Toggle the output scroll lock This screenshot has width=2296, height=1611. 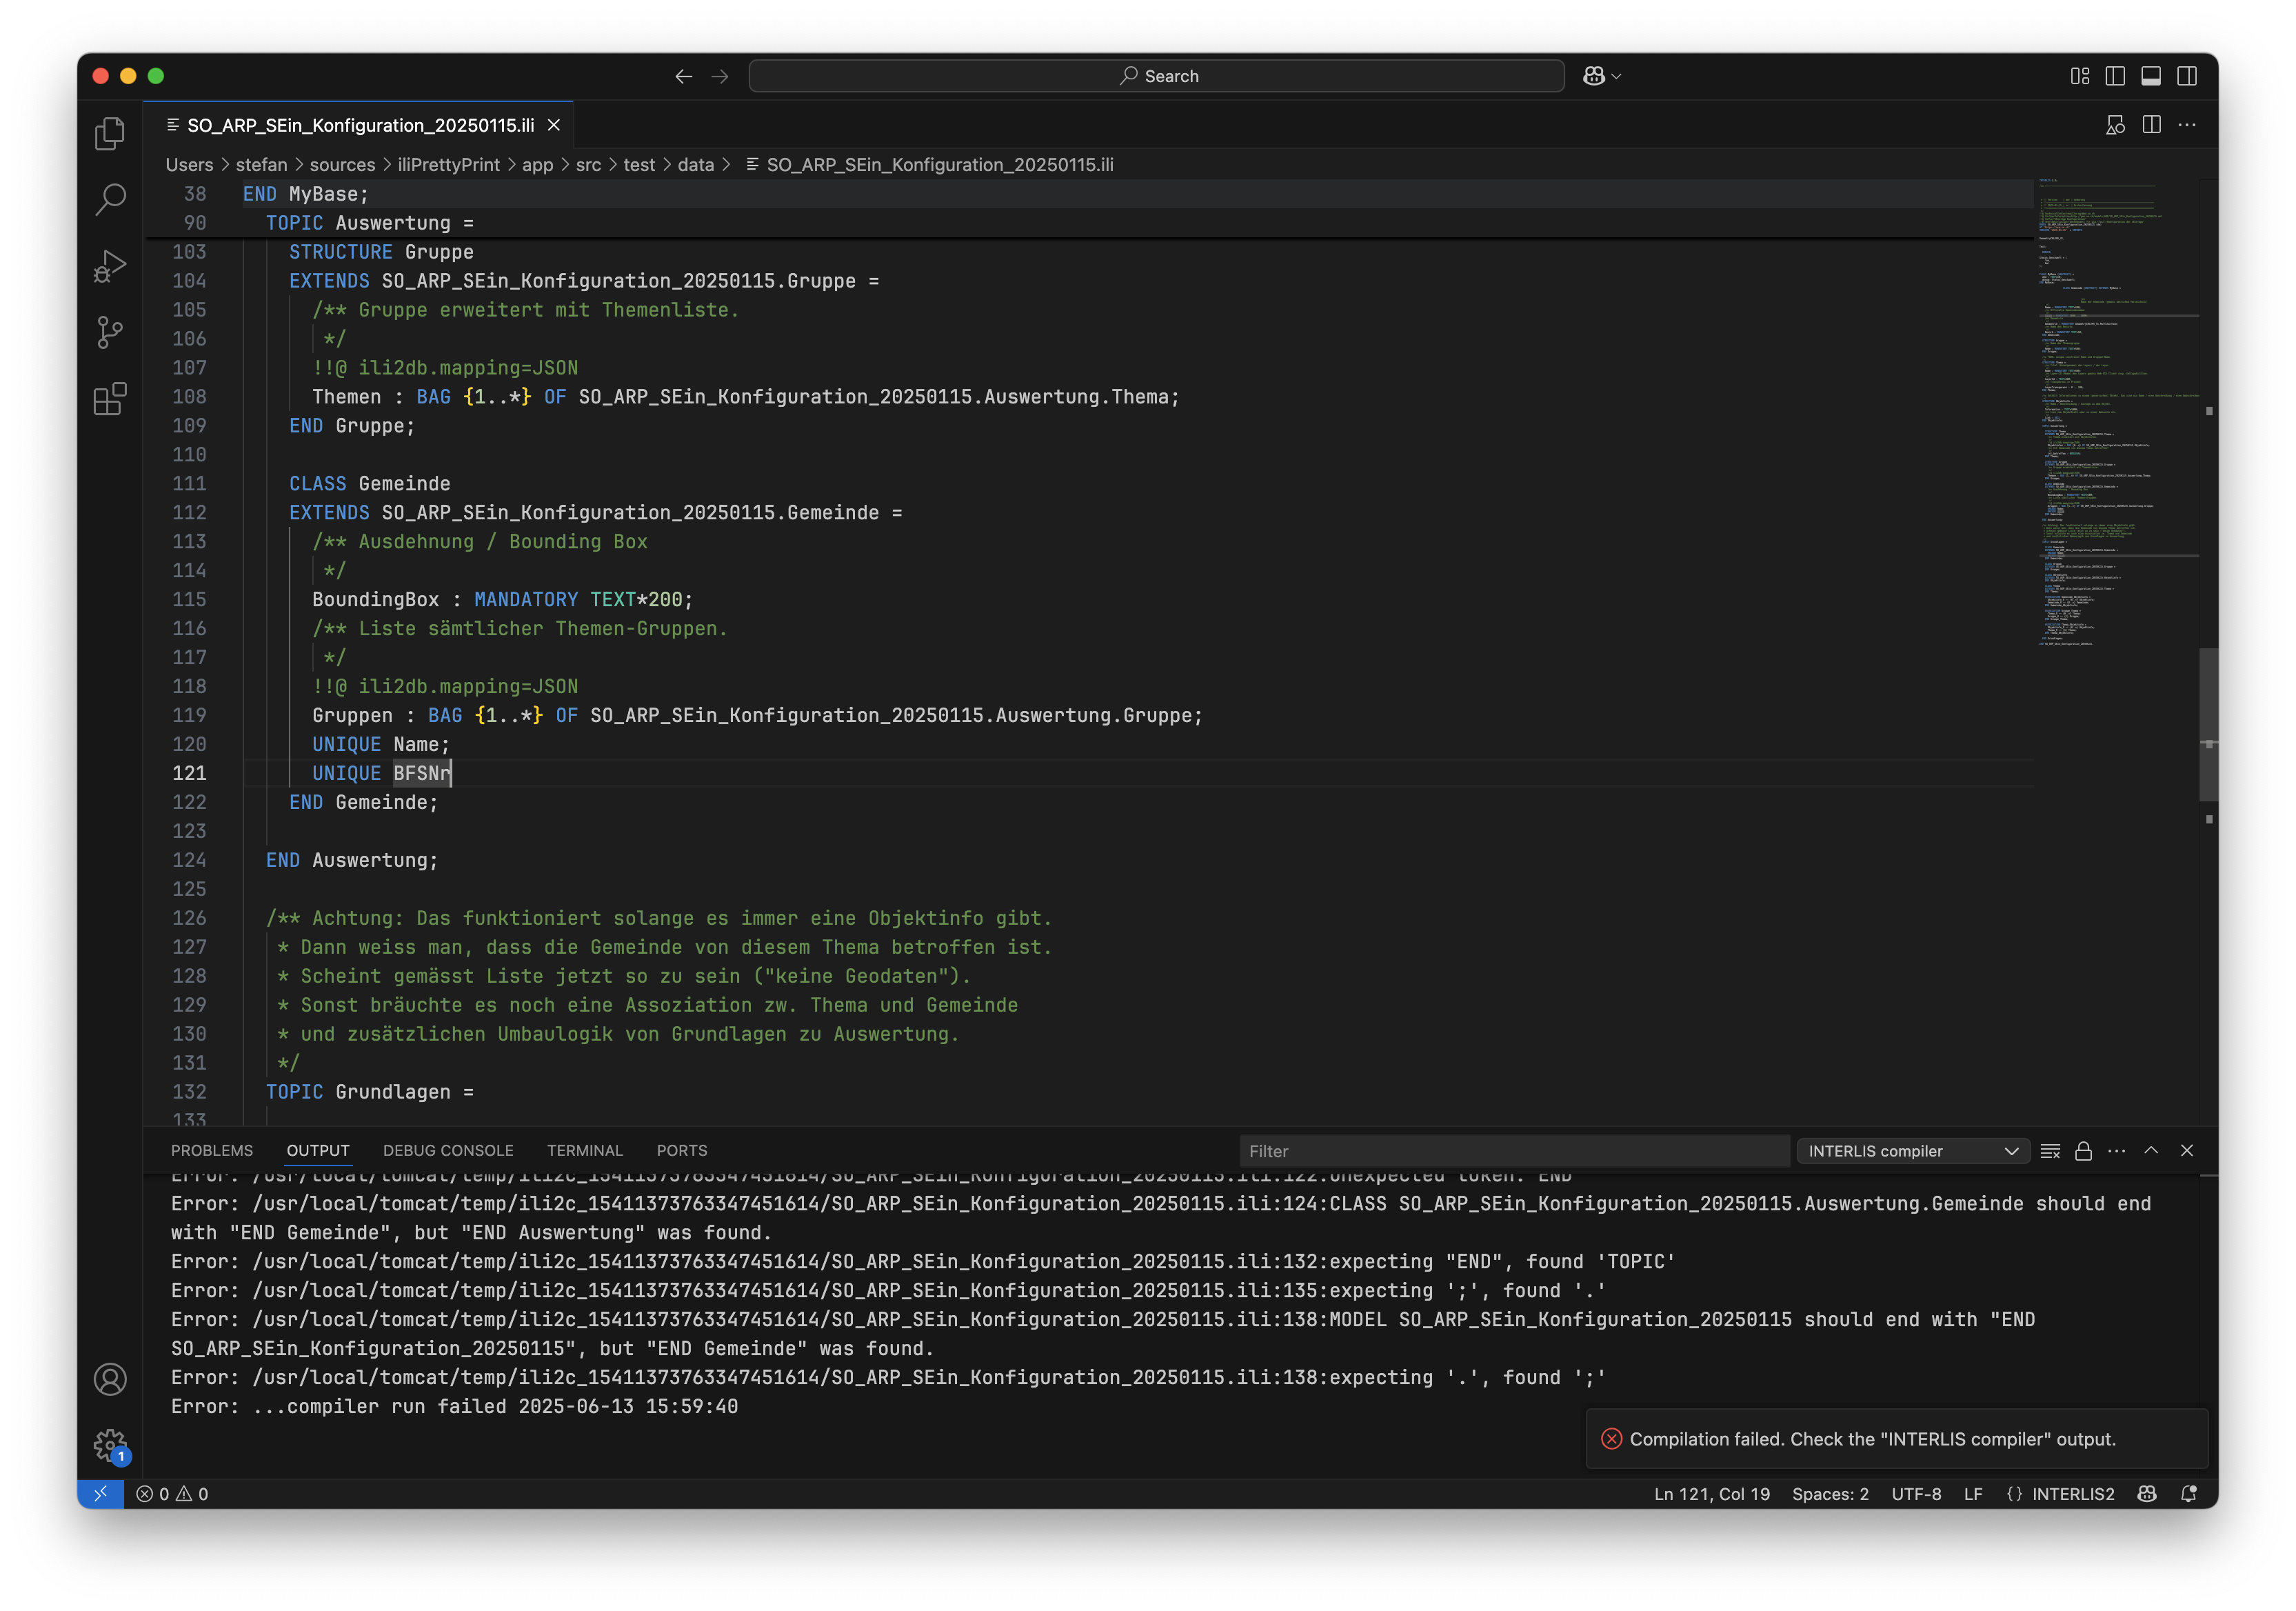pos(2083,1151)
